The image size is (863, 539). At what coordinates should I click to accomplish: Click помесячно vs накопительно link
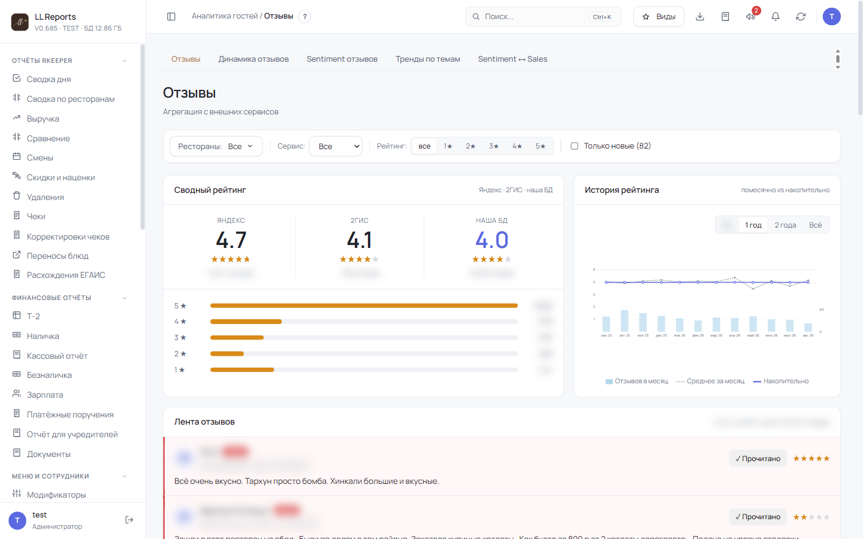(785, 190)
